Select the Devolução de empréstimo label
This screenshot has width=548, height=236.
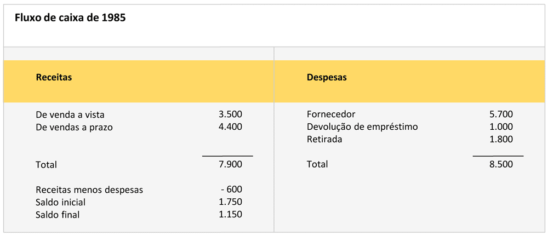362,127
